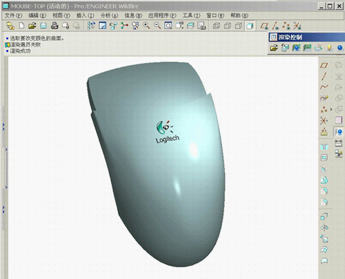Click the New file icon

pos(21,26)
